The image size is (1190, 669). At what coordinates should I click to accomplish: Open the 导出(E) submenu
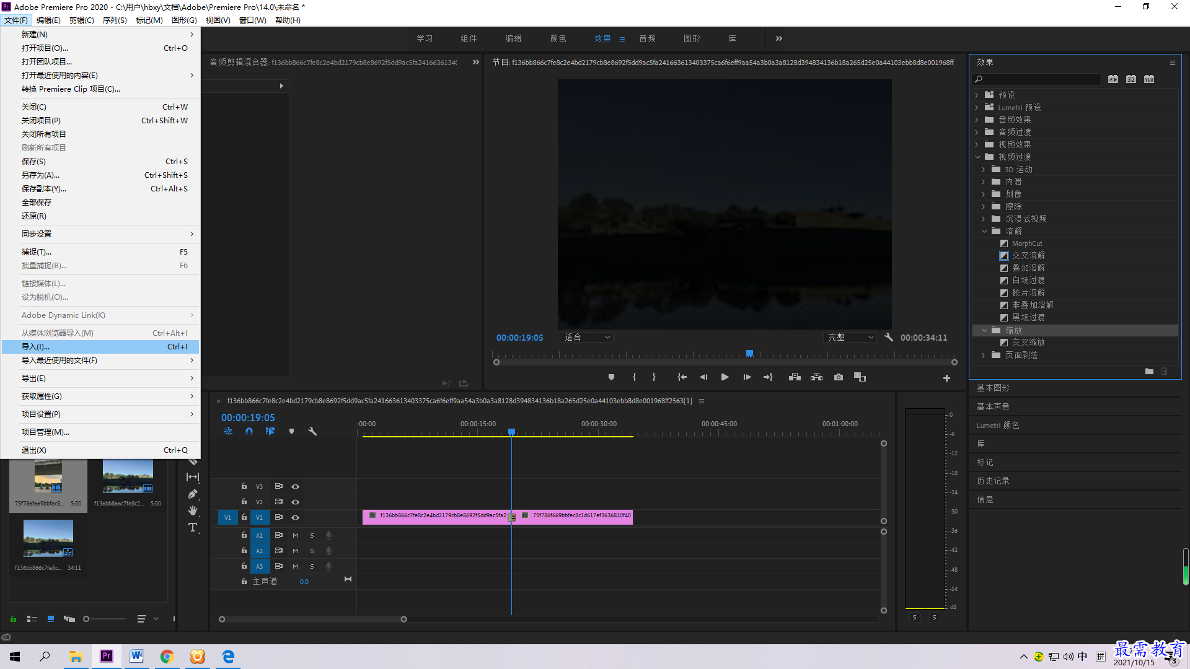tap(100, 378)
